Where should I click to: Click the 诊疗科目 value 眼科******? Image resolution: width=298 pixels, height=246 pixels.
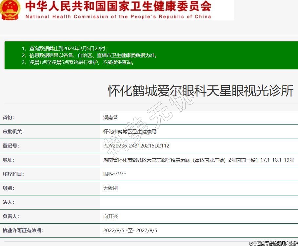pos(114,174)
